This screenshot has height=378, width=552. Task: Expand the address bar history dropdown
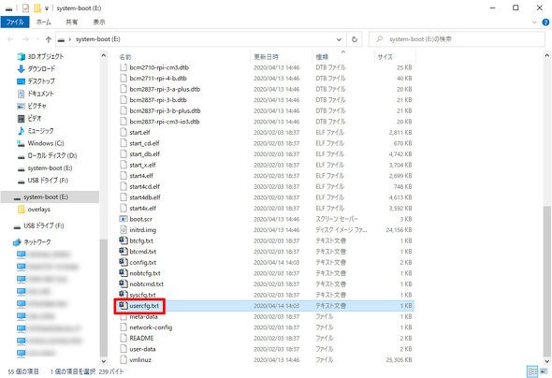pyautogui.click(x=339, y=39)
